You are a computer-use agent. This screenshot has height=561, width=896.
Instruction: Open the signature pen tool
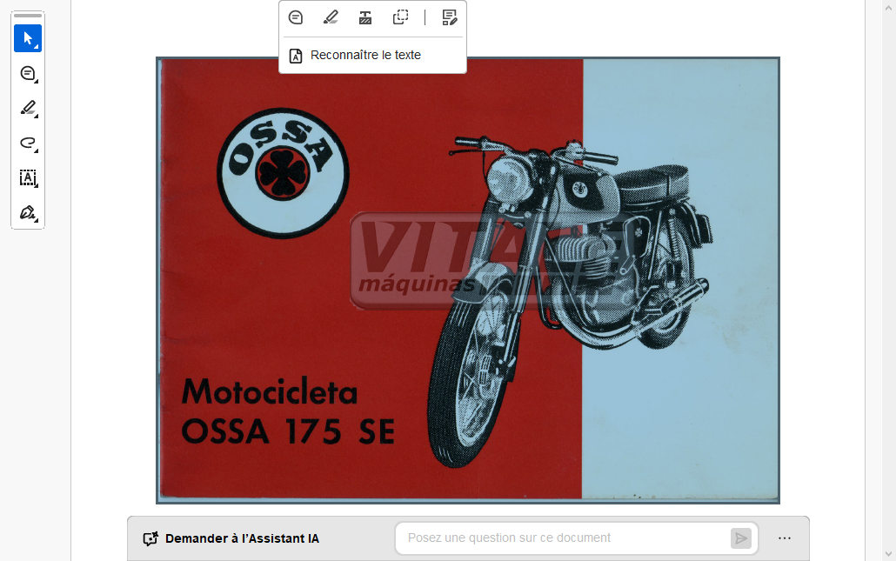click(x=28, y=213)
